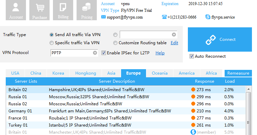Click orange response dot for France 01
257x135 pixels.
193,118
